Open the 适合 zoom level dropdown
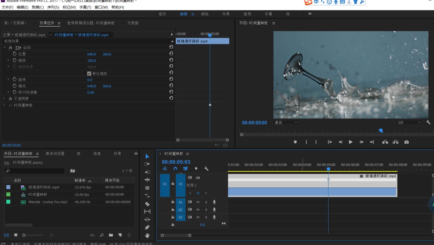Viewport: 434px width, 245px height. coord(286,122)
